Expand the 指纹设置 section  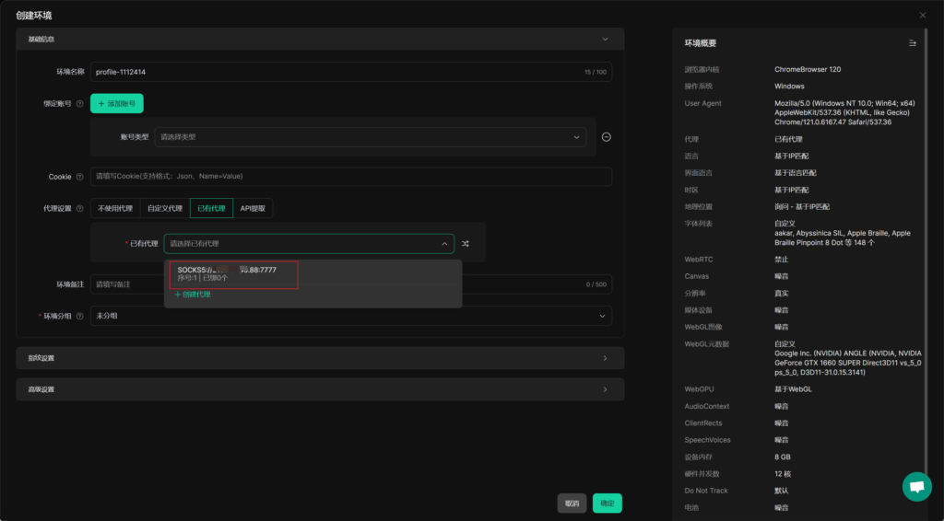coord(320,358)
